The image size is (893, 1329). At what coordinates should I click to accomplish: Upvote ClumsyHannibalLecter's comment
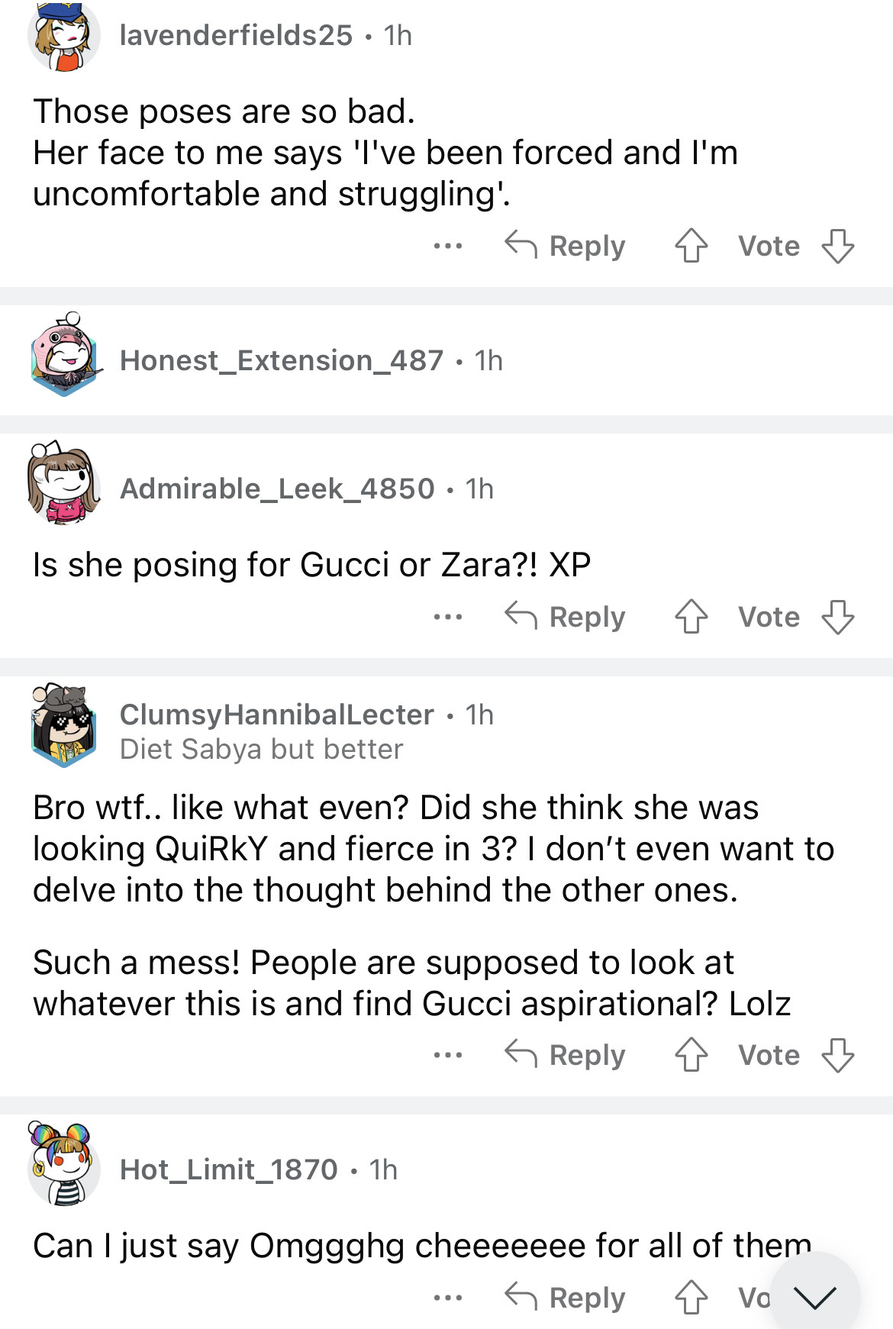pos(692,1055)
